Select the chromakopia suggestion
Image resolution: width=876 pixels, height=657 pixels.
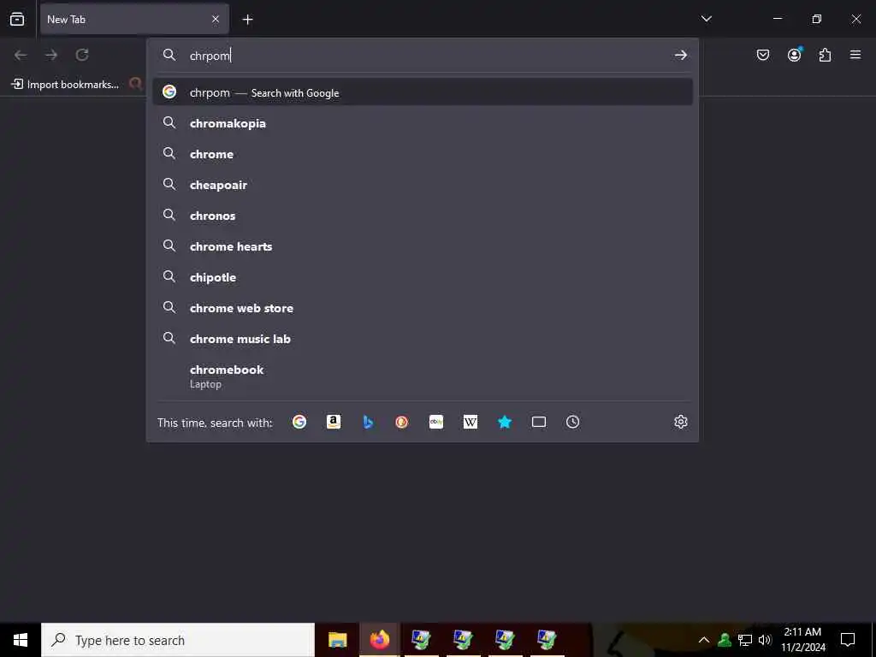coord(423,123)
